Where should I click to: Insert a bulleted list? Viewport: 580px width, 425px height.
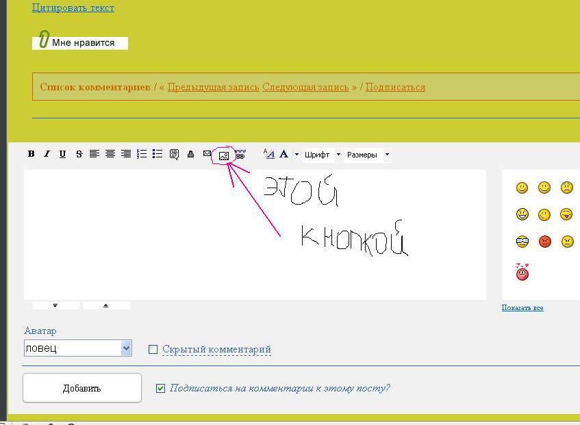(157, 154)
